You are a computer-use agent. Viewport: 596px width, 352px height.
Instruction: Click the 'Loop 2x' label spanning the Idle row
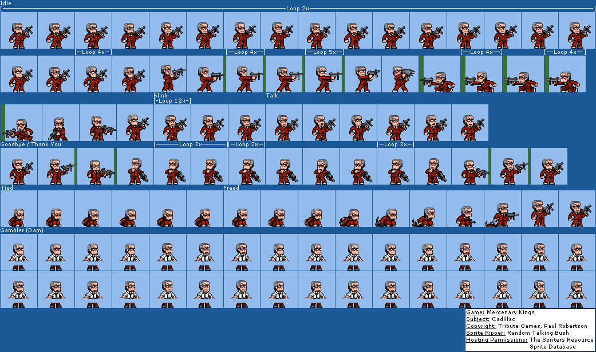tap(298, 9)
